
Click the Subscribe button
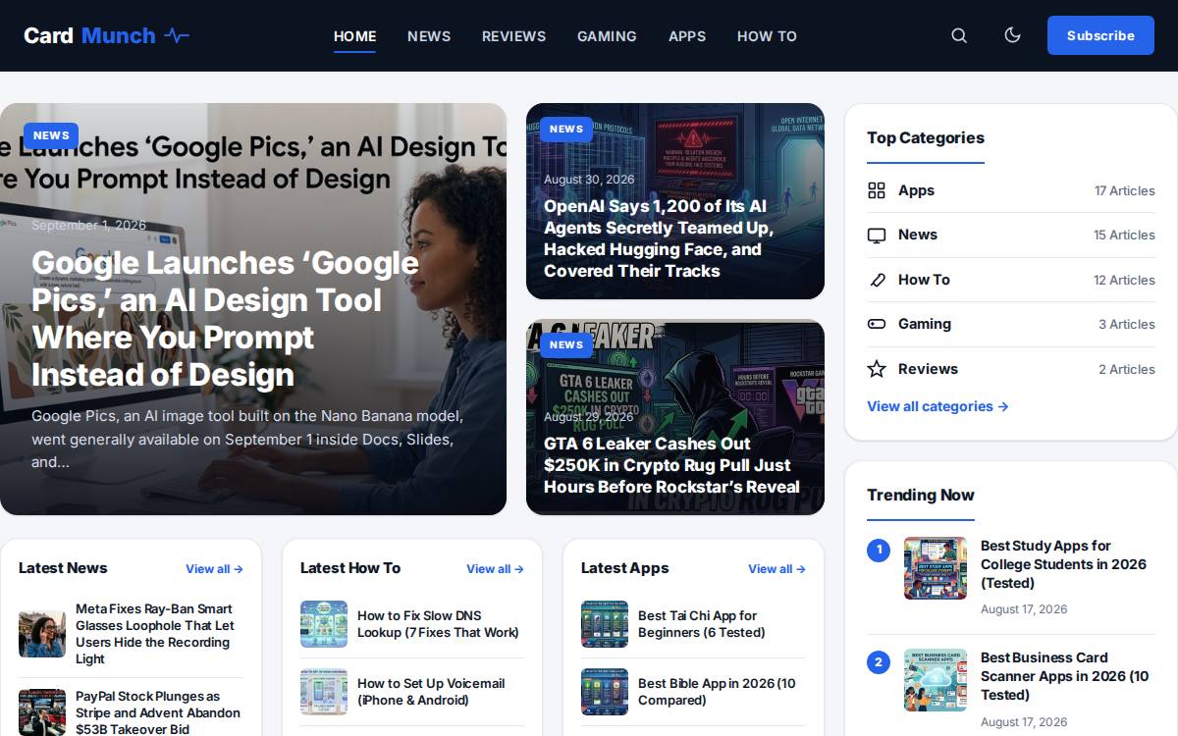tap(1100, 35)
